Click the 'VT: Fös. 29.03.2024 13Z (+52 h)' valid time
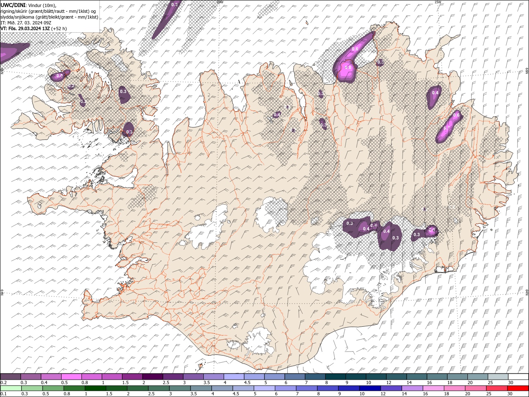 tap(33, 29)
